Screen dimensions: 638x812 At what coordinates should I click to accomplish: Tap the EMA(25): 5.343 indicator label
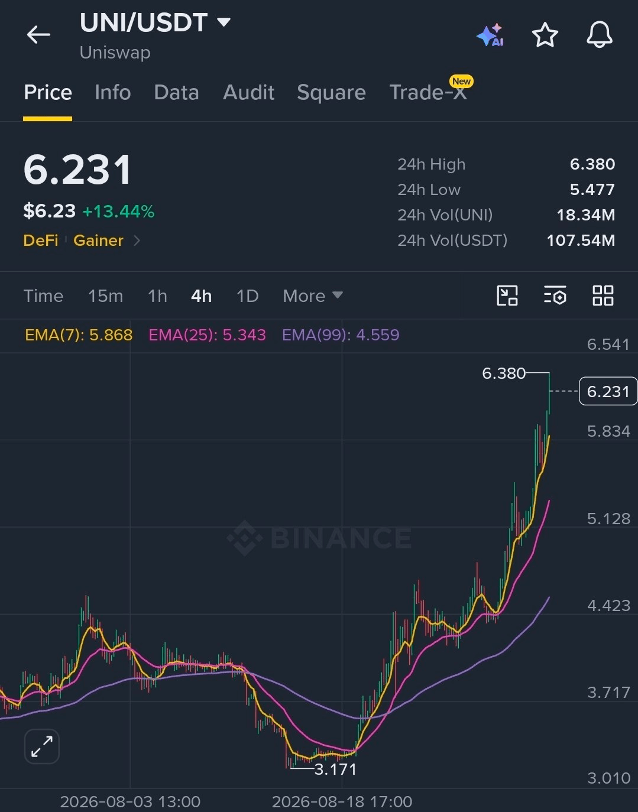point(207,335)
